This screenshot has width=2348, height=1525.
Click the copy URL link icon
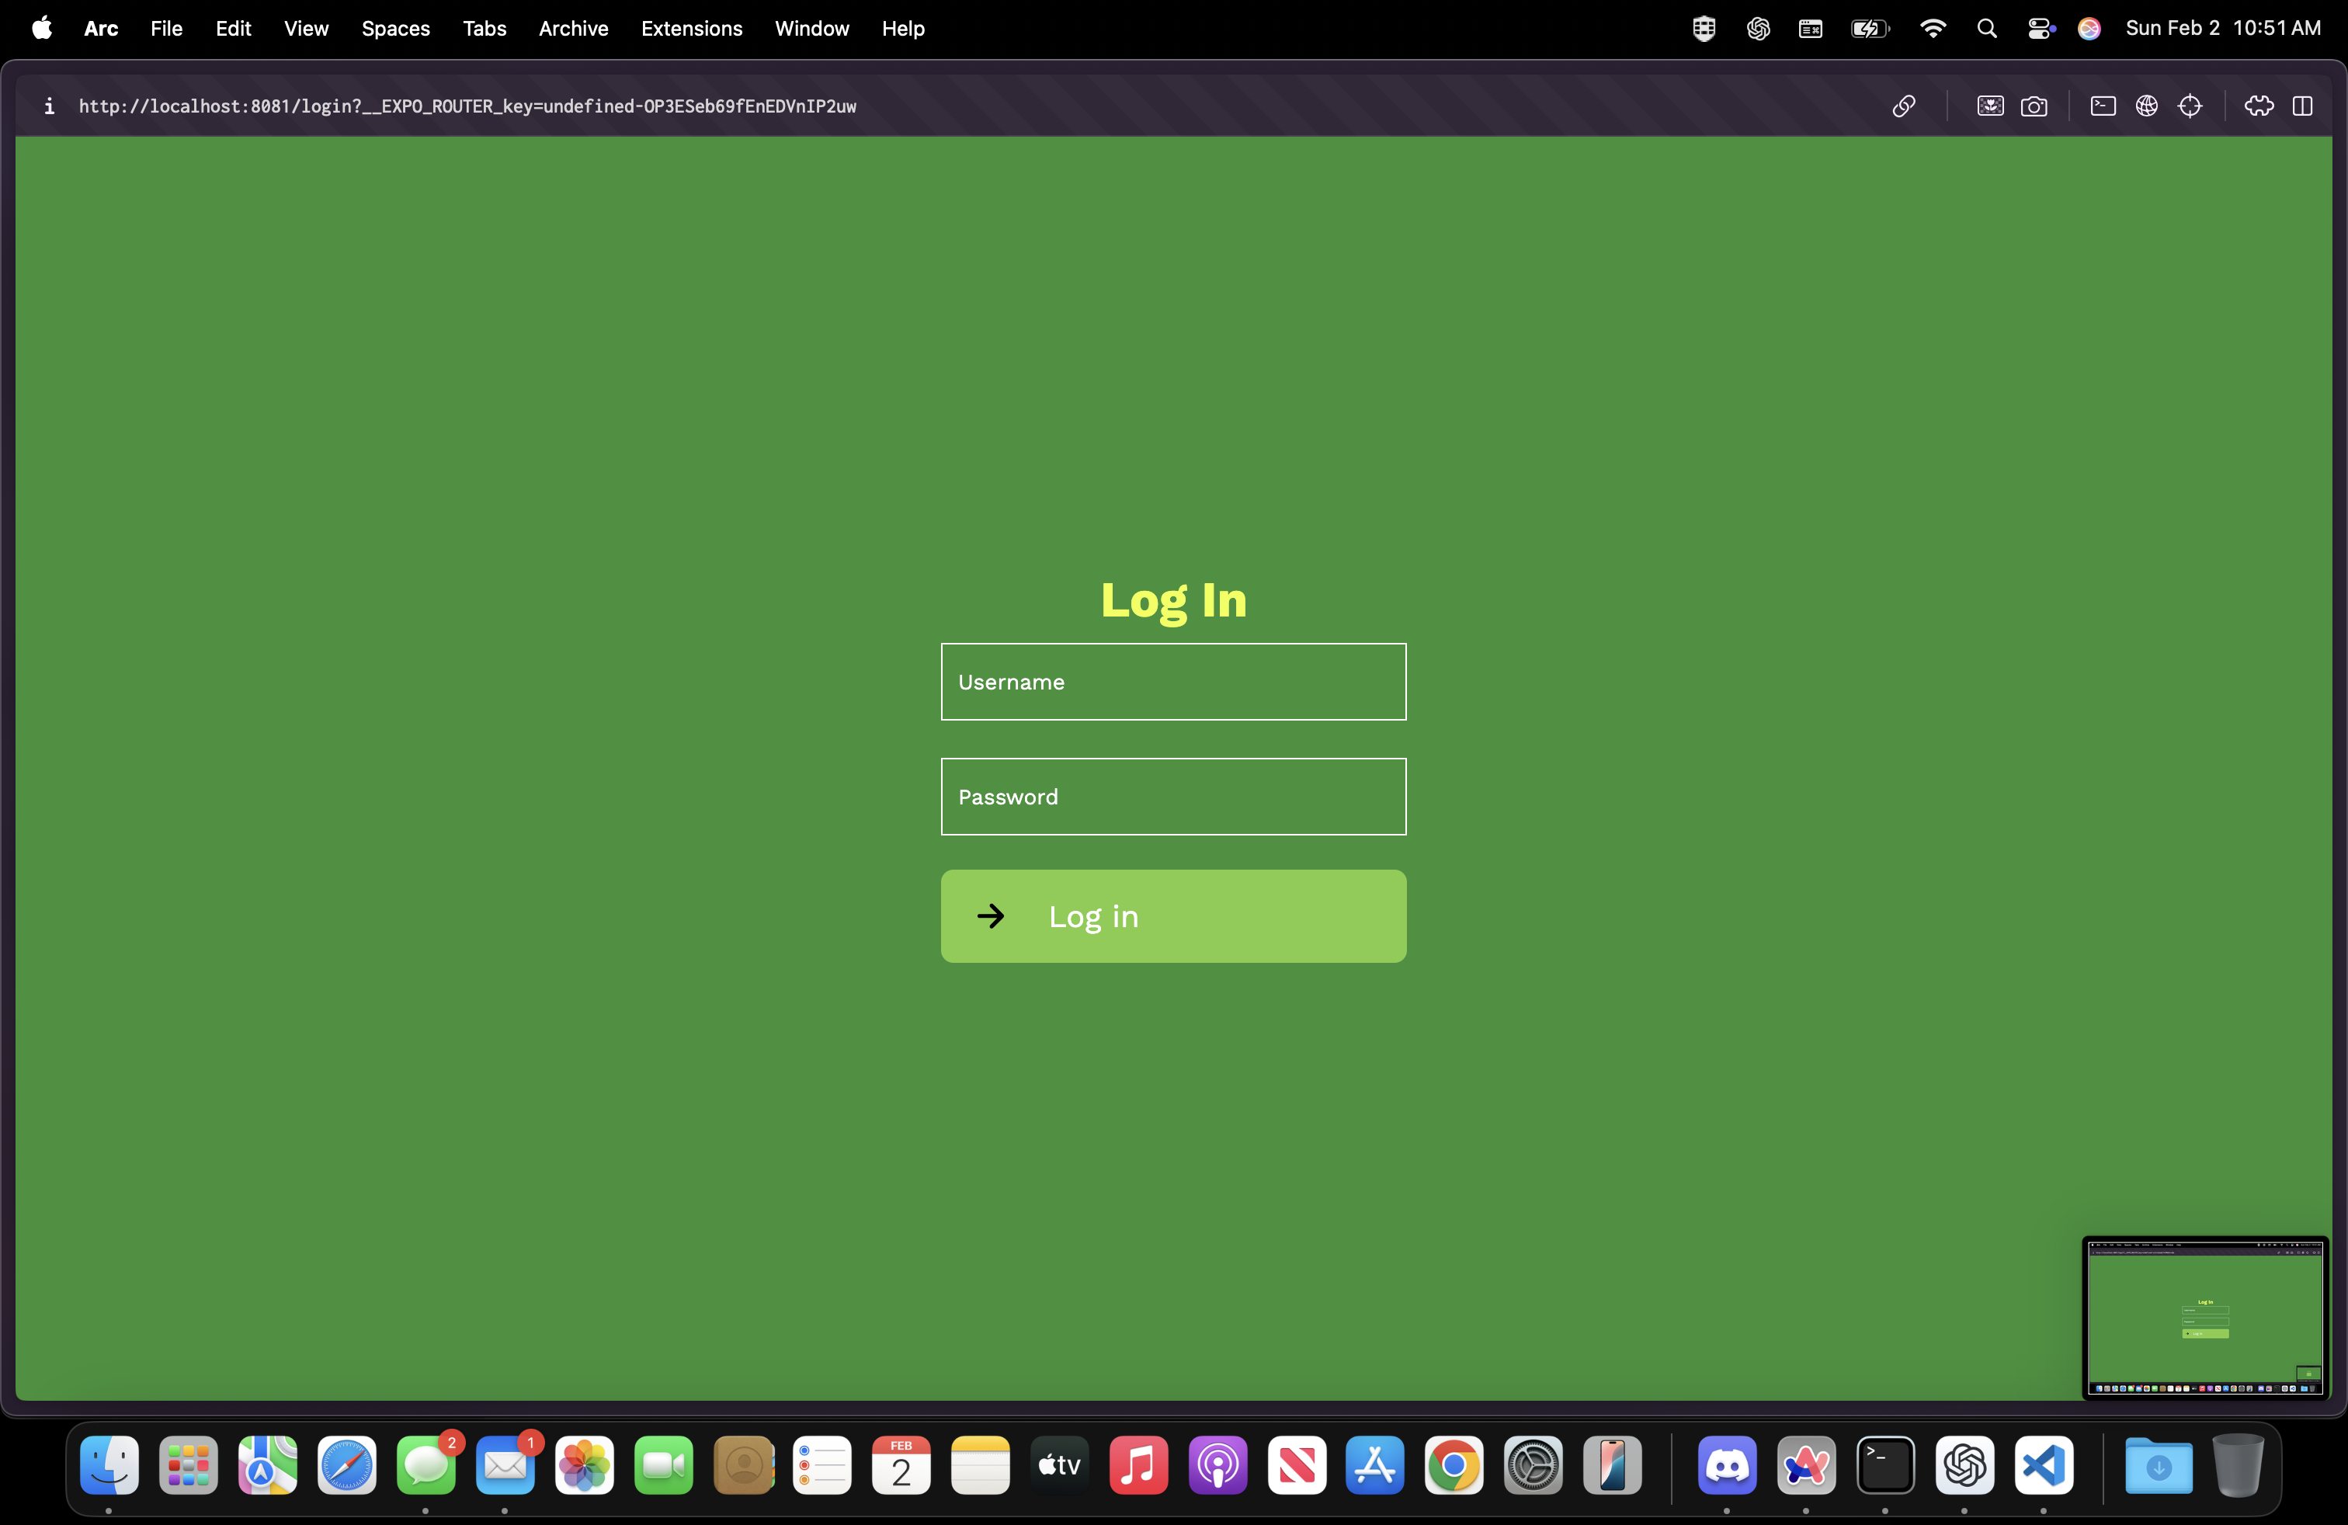1903,106
